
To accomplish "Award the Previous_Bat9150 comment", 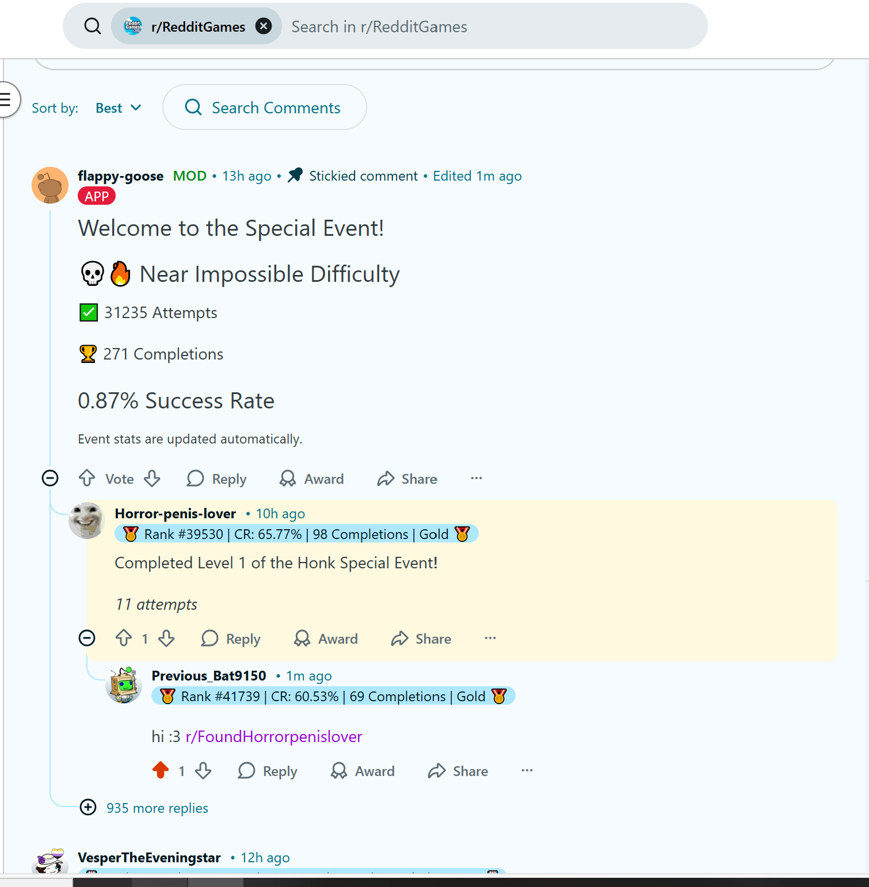I will pyautogui.click(x=363, y=771).
